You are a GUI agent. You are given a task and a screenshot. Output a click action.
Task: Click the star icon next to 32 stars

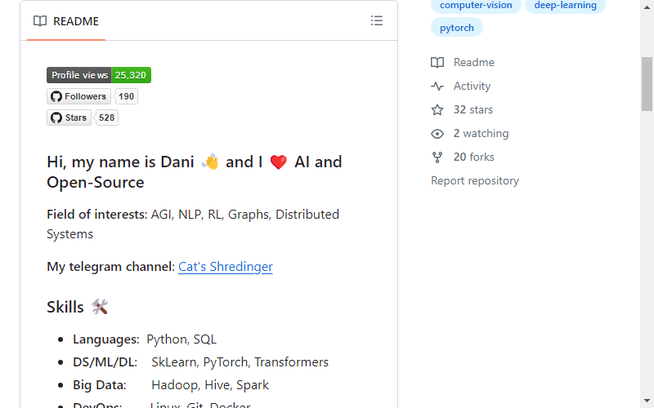[437, 110]
